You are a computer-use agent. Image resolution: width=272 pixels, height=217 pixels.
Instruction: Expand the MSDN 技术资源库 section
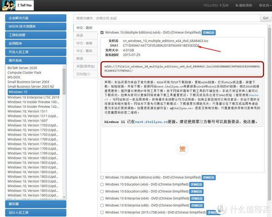tap(35, 26)
